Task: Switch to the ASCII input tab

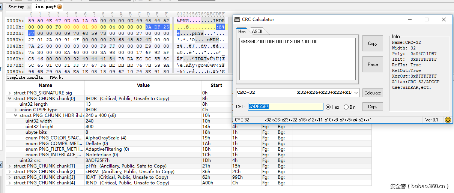Action: pos(257,31)
